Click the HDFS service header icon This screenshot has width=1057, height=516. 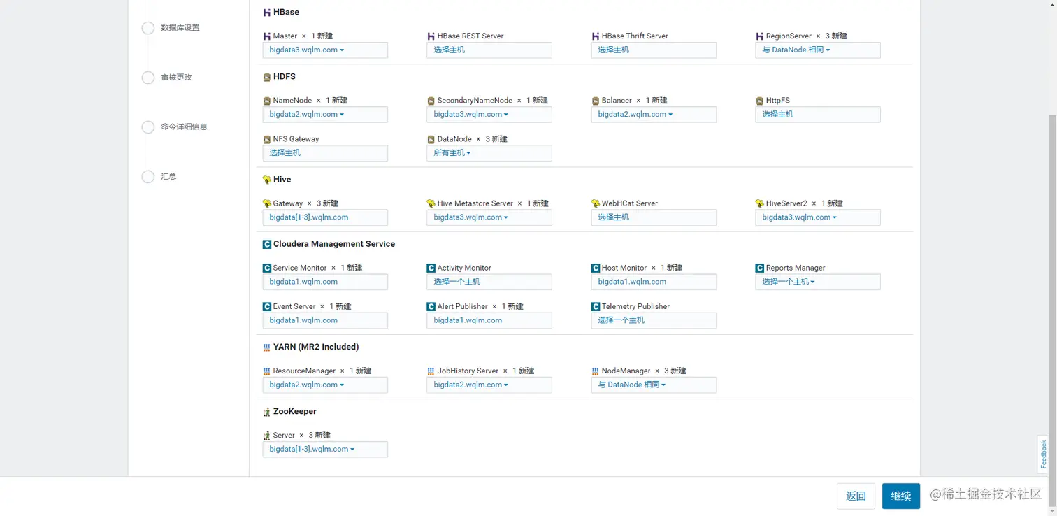pyautogui.click(x=267, y=77)
